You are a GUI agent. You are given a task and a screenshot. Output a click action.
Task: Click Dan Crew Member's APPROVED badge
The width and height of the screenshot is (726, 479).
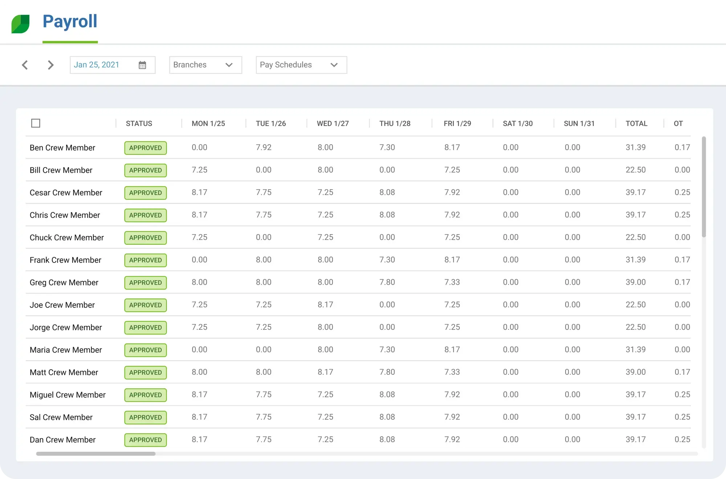point(146,440)
